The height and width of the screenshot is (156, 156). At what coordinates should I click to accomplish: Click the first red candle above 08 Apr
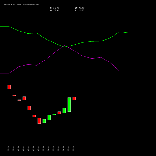pos(9,87)
